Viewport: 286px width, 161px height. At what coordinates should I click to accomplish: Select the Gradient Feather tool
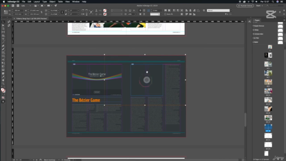[x=3, y=70]
